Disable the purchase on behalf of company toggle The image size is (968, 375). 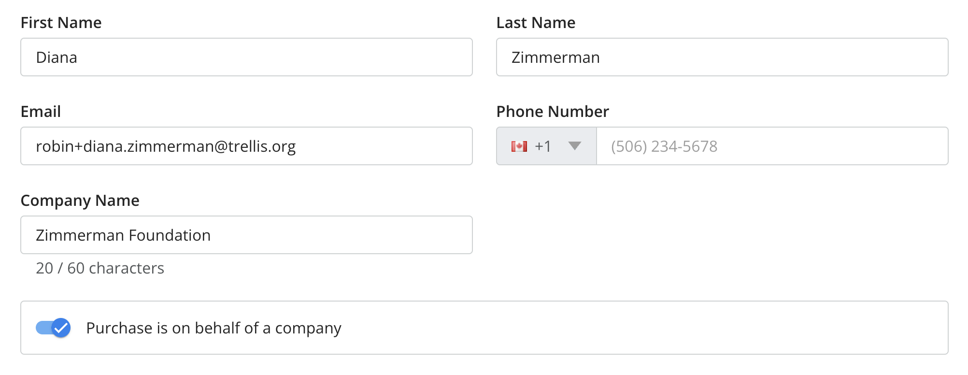pyautogui.click(x=53, y=328)
